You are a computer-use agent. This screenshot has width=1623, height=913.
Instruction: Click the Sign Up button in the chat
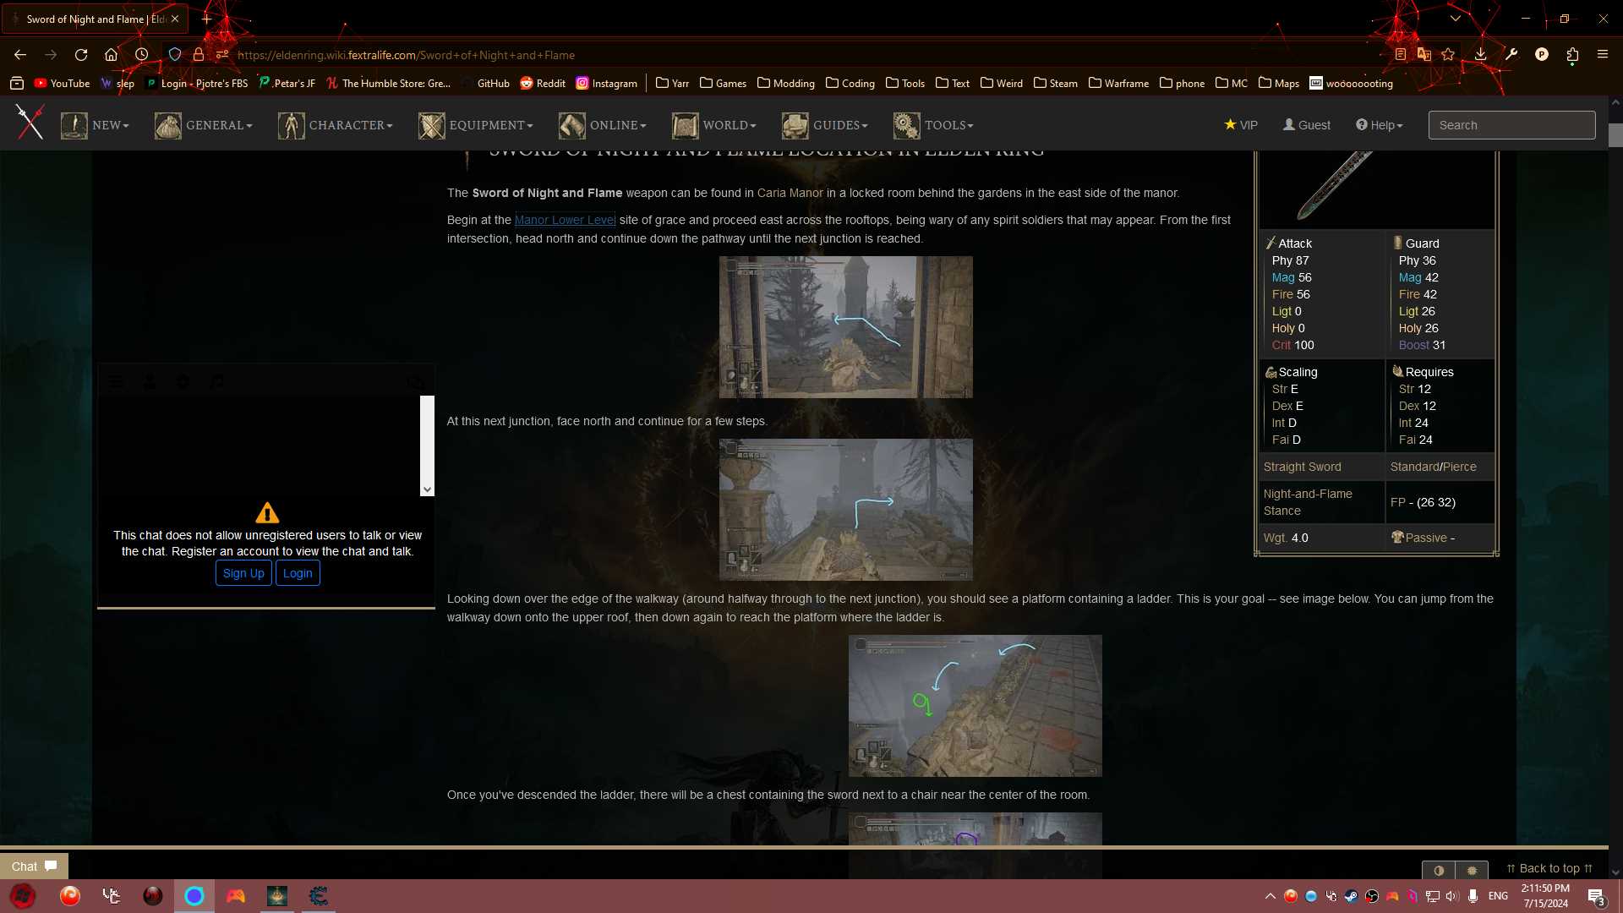point(243,573)
